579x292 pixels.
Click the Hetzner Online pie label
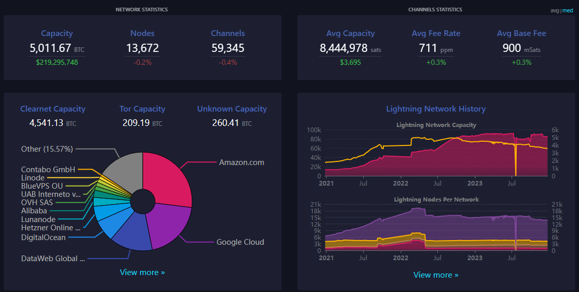coord(50,228)
